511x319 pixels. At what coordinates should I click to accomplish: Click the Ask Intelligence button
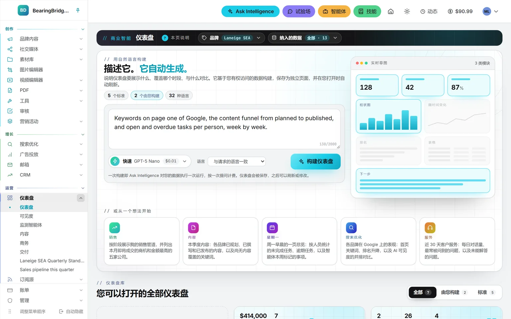tap(251, 11)
